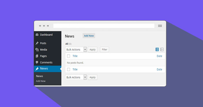Screen dimensions: 203x107
Task: Switch to list view icon
Action: point(157,49)
